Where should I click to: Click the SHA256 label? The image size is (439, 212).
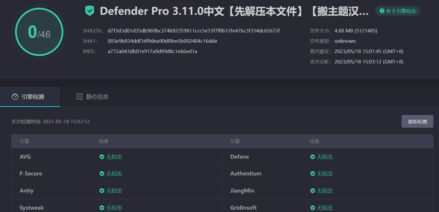tap(93, 31)
